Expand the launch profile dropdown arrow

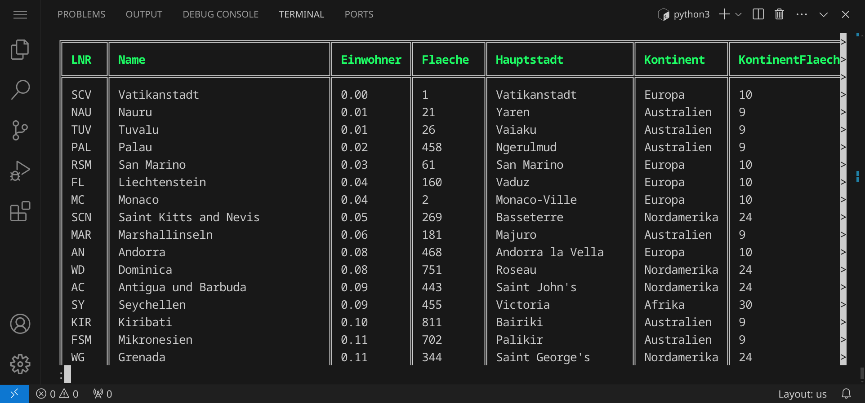(739, 14)
